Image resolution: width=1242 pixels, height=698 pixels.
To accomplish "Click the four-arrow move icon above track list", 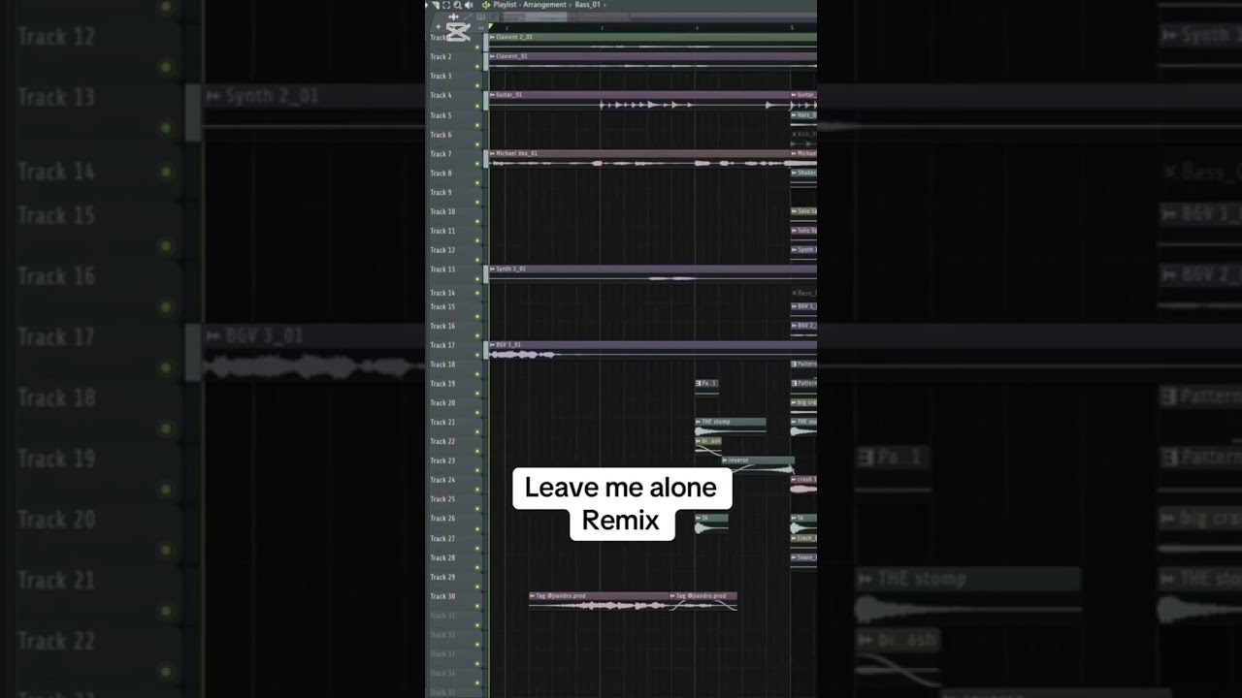I will click(453, 16).
